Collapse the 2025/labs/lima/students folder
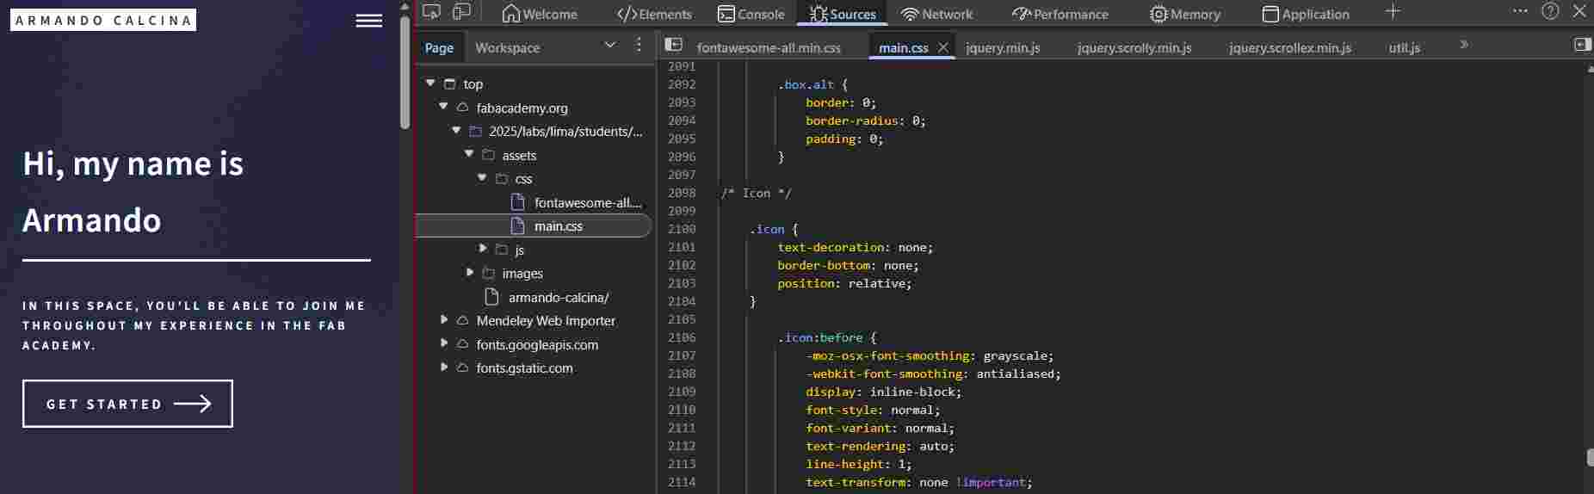Image resolution: width=1594 pixels, height=494 pixels. 456,131
